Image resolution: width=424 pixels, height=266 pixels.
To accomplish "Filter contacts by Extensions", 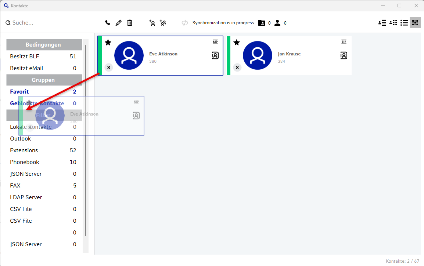I will click(x=24, y=150).
